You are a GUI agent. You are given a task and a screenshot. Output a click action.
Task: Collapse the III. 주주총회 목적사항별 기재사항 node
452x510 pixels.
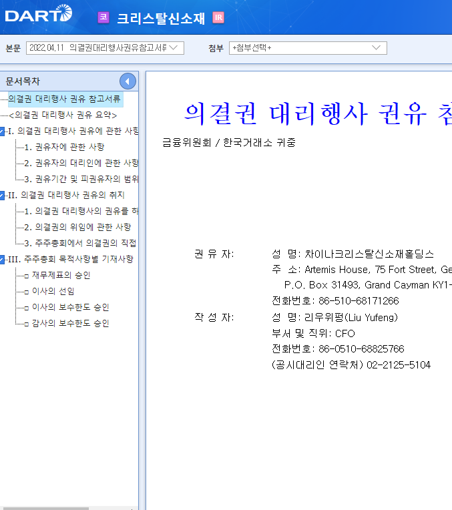click(x=2, y=260)
